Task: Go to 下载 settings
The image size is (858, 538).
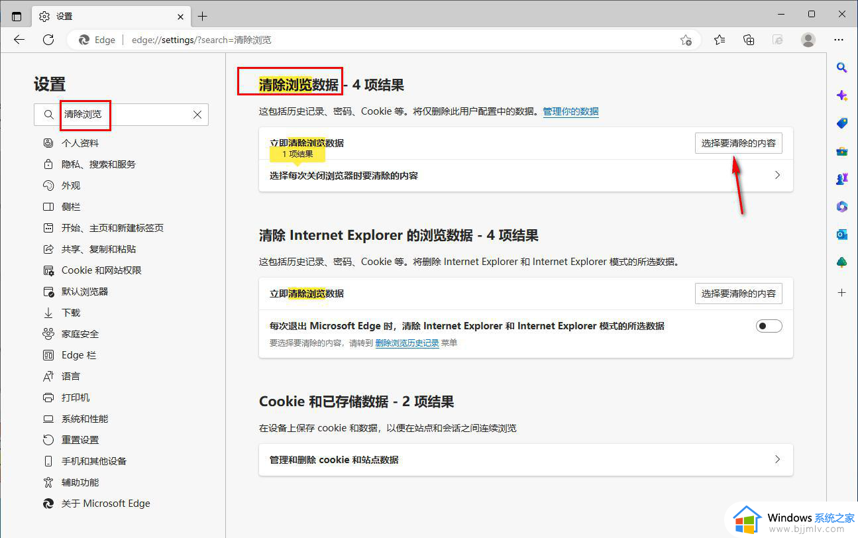Action: coord(71,313)
